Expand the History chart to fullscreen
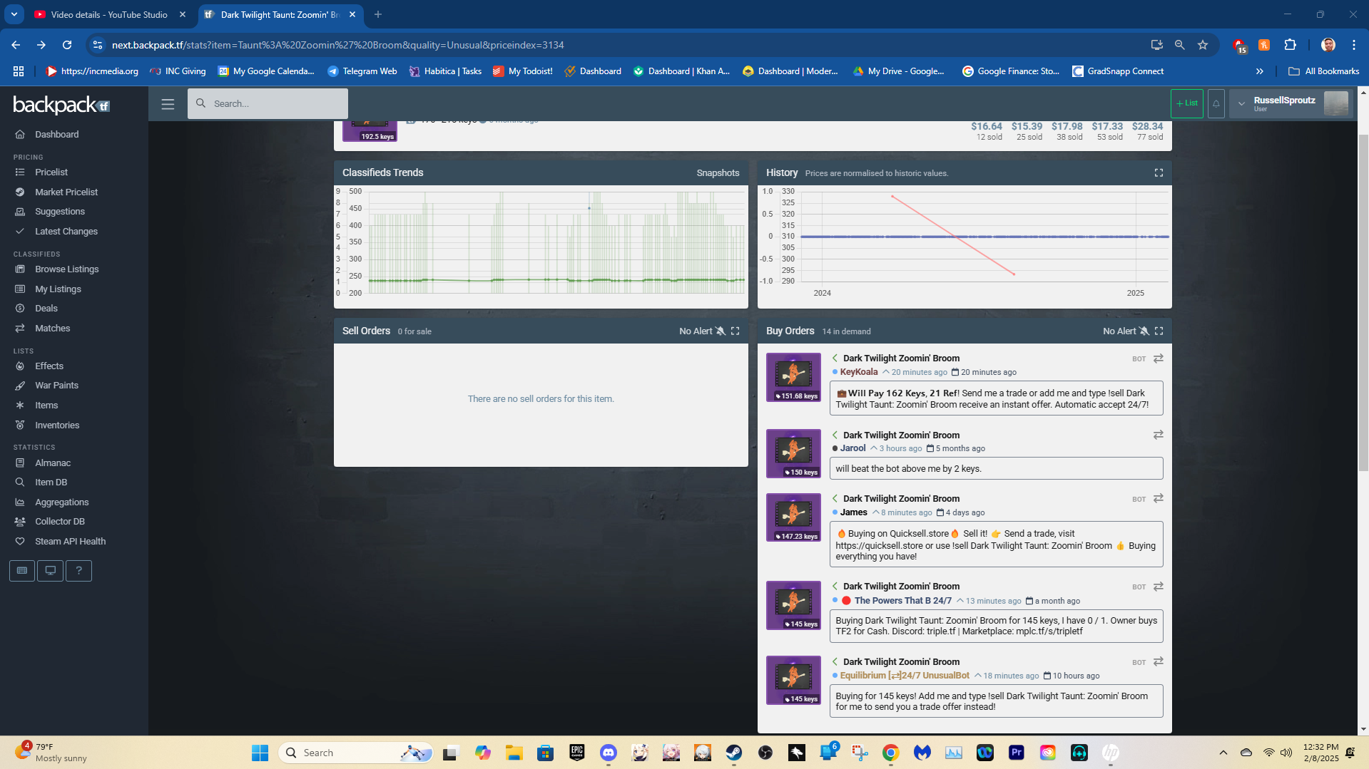The height and width of the screenshot is (769, 1369). tap(1159, 173)
